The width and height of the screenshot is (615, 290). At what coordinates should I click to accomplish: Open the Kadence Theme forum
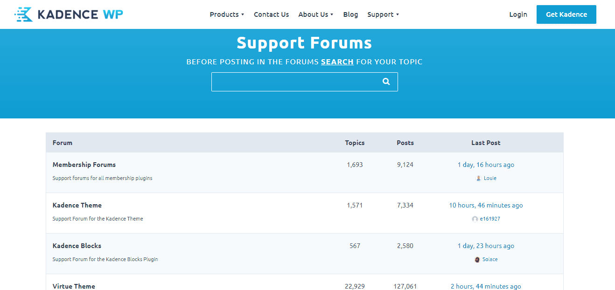(x=77, y=205)
